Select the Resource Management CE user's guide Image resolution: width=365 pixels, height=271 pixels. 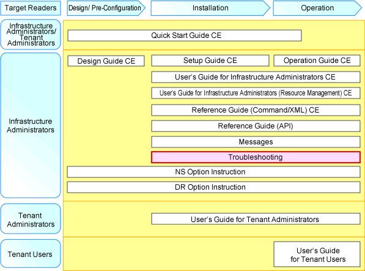(256, 93)
